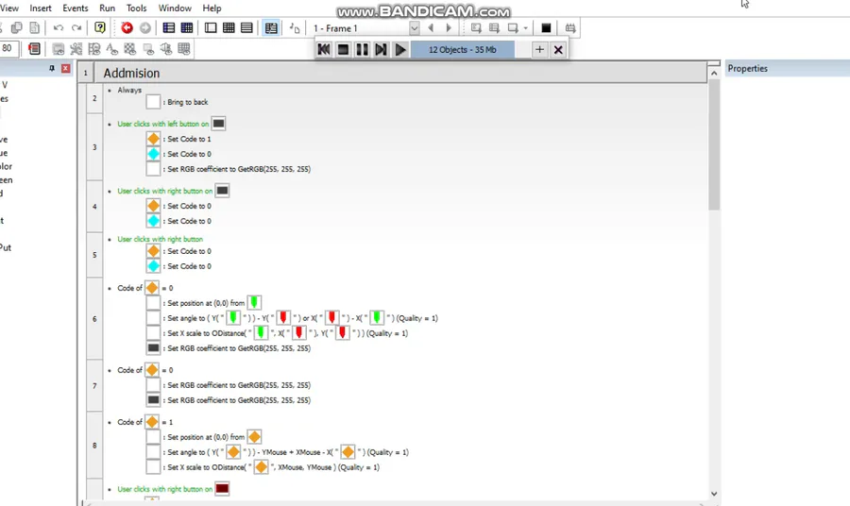The height and width of the screenshot is (506, 850).
Task: Rewind the debugger to start
Action: [x=324, y=49]
